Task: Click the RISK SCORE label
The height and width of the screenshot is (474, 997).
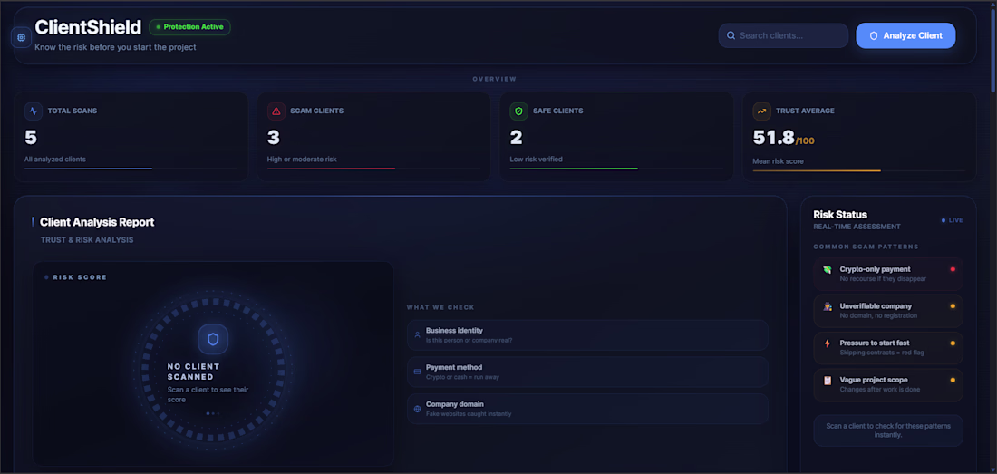Action: (80, 277)
